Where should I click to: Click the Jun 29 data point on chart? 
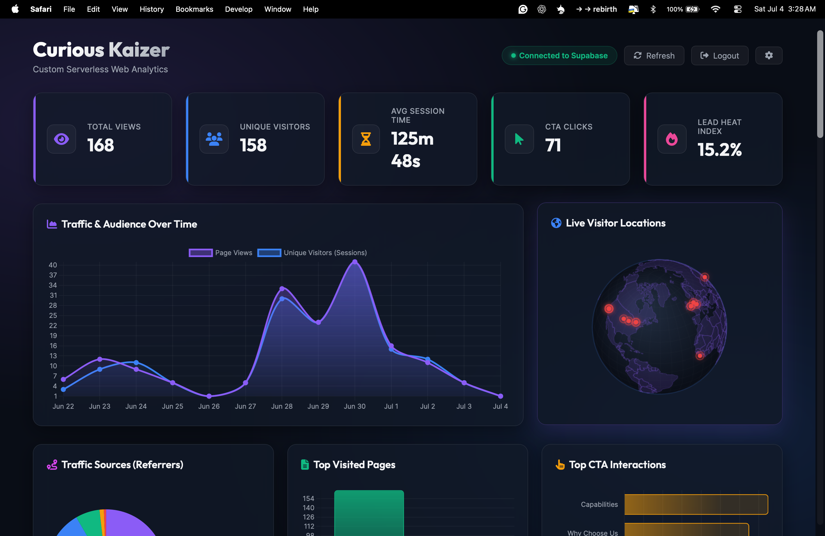click(x=318, y=322)
